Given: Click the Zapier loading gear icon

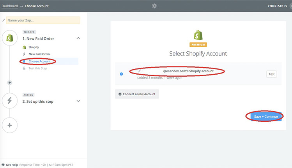Looking at the screenshot, I should tap(154, 6).
